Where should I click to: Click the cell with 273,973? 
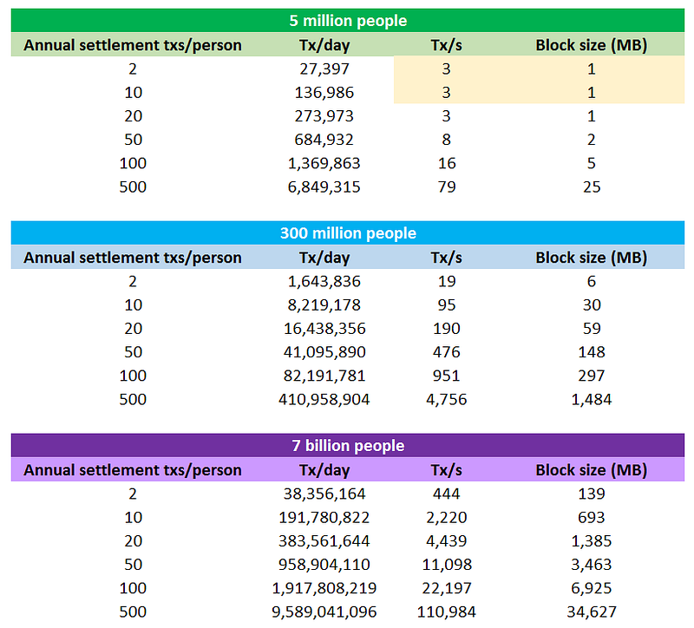pos(324,116)
